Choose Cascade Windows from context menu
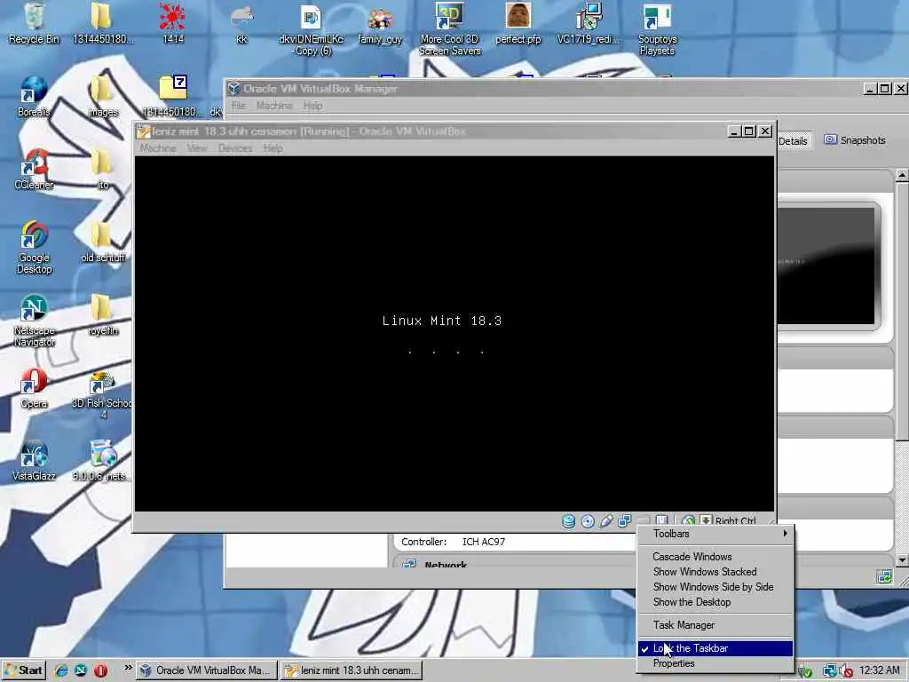909x682 pixels. coord(715,557)
